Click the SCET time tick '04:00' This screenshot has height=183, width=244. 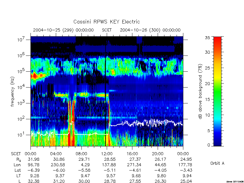pyautogui.click(x=56, y=154)
